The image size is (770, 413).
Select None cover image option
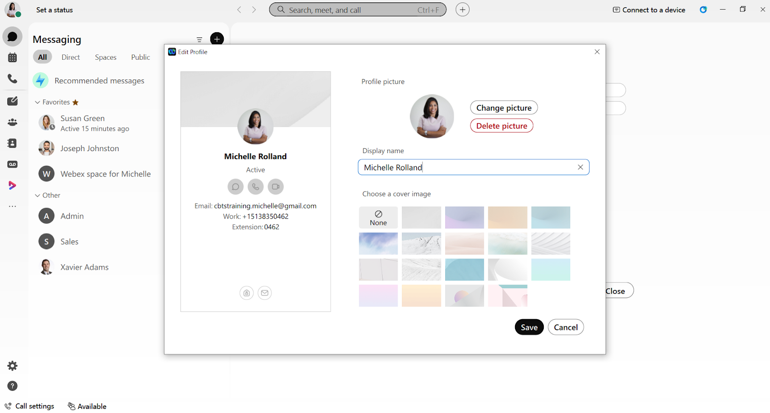pos(378,218)
